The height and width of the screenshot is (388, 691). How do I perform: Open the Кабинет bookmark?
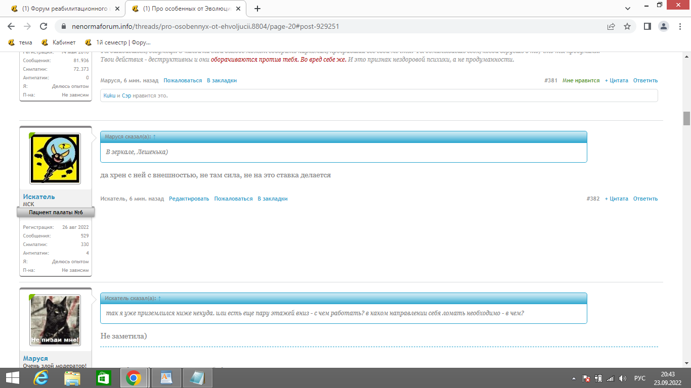59,42
